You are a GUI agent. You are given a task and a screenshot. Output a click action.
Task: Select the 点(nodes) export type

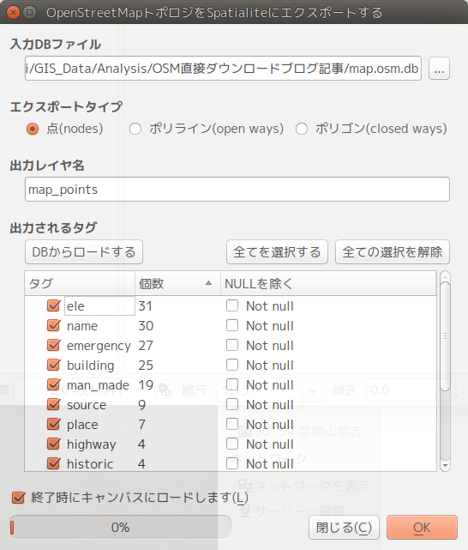pyautogui.click(x=33, y=129)
